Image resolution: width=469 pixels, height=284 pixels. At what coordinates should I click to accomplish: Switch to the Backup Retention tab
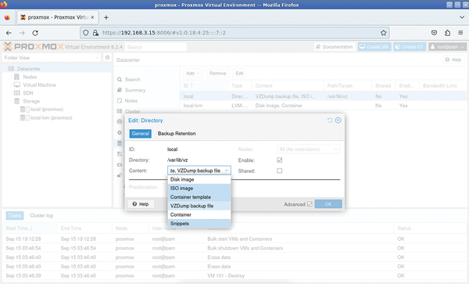pyautogui.click(x=177, y=134)
